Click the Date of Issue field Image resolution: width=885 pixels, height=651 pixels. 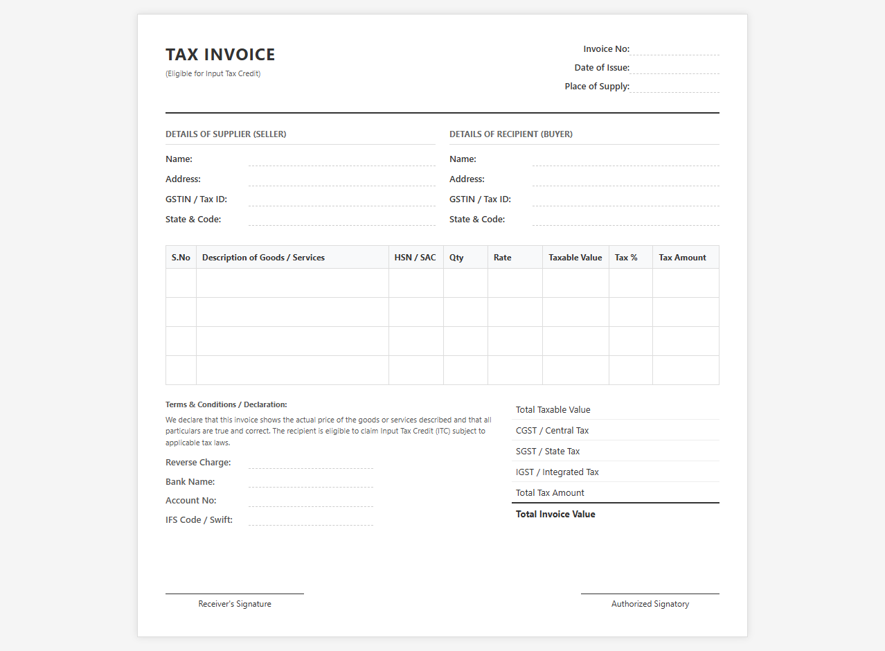coord(674,68)
